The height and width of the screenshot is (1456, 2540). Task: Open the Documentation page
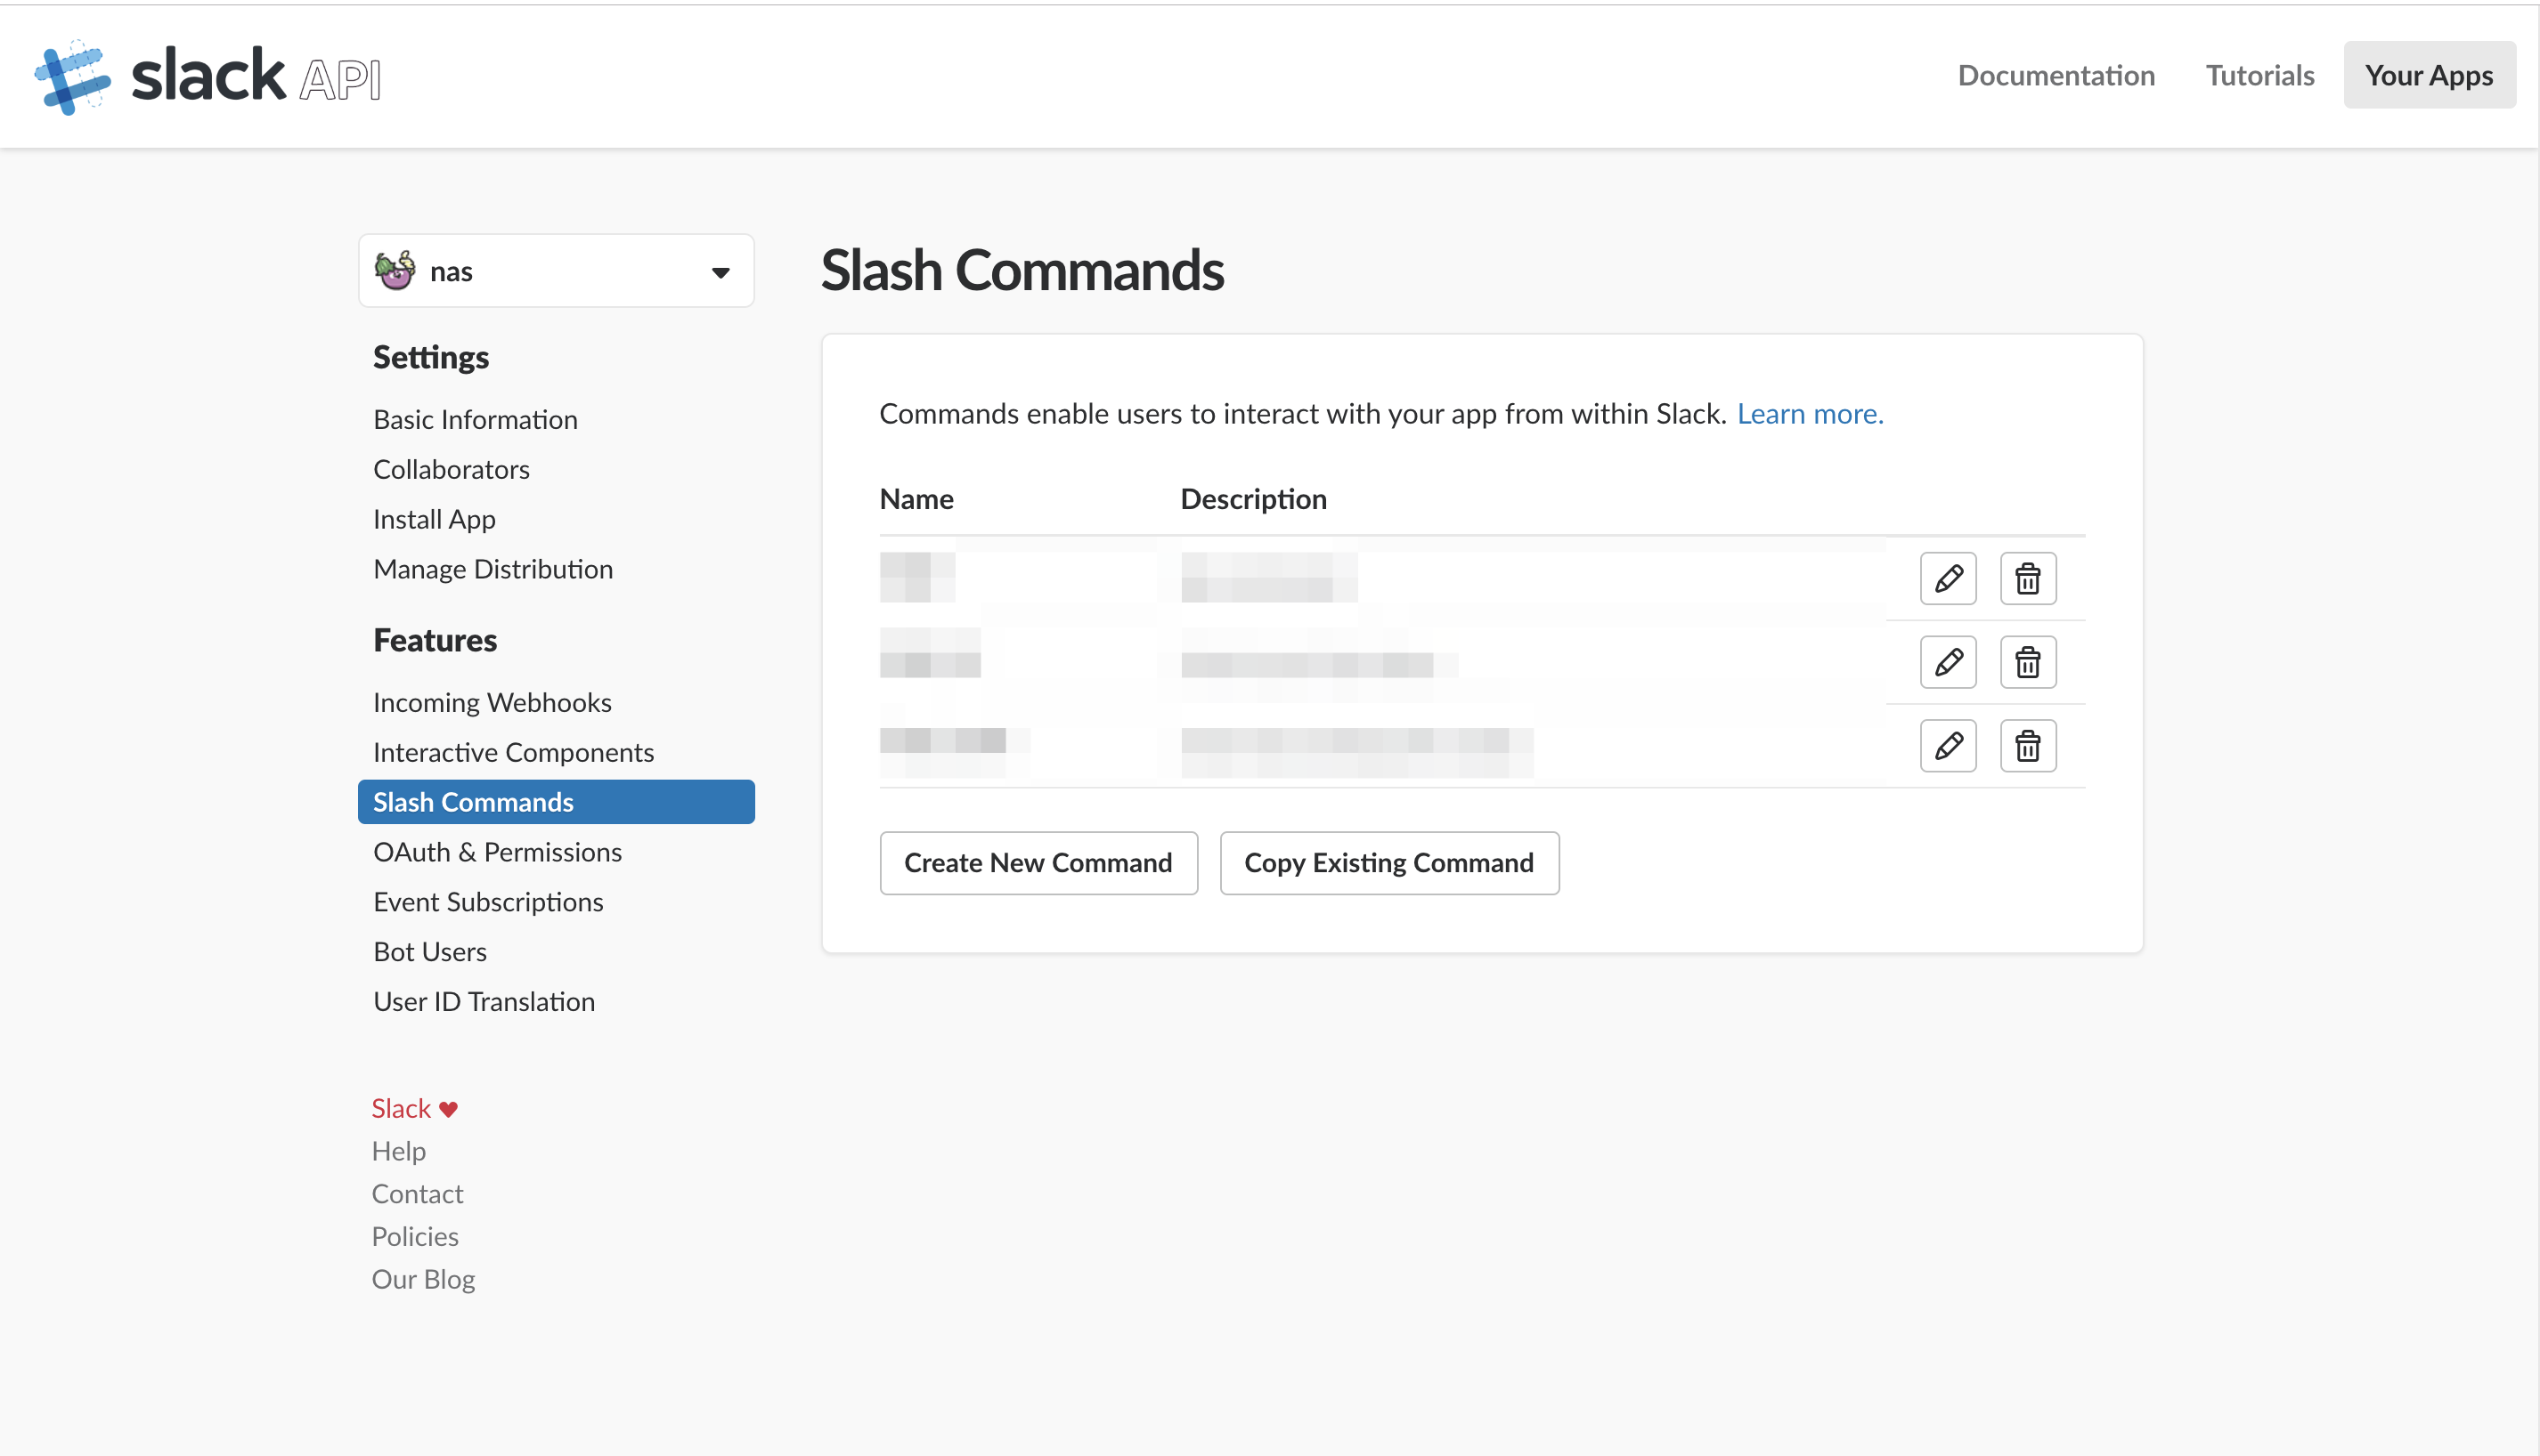point(2056,75)
